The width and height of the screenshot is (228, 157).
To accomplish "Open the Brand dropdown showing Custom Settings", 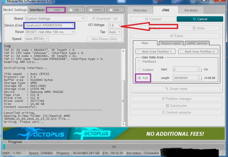I will (x=55, y=18).
